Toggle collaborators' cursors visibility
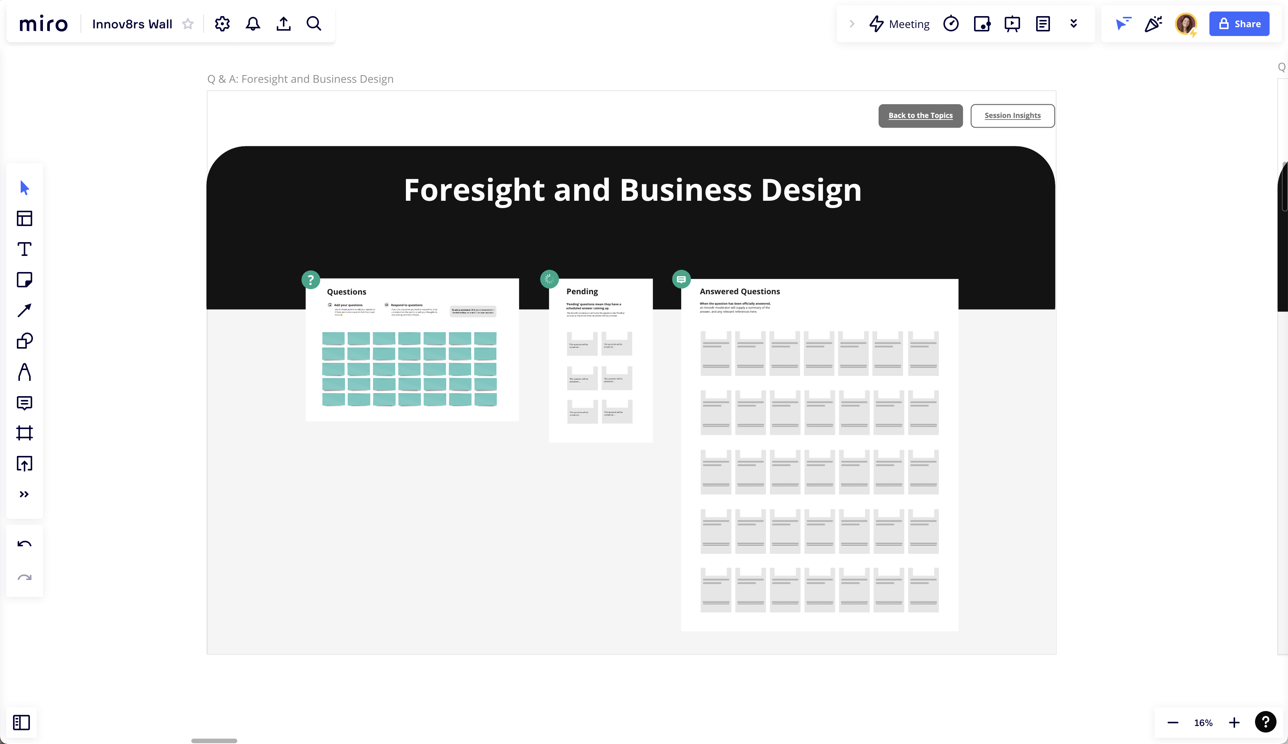Screen dimensions: 1288x744 (1124, 24)
